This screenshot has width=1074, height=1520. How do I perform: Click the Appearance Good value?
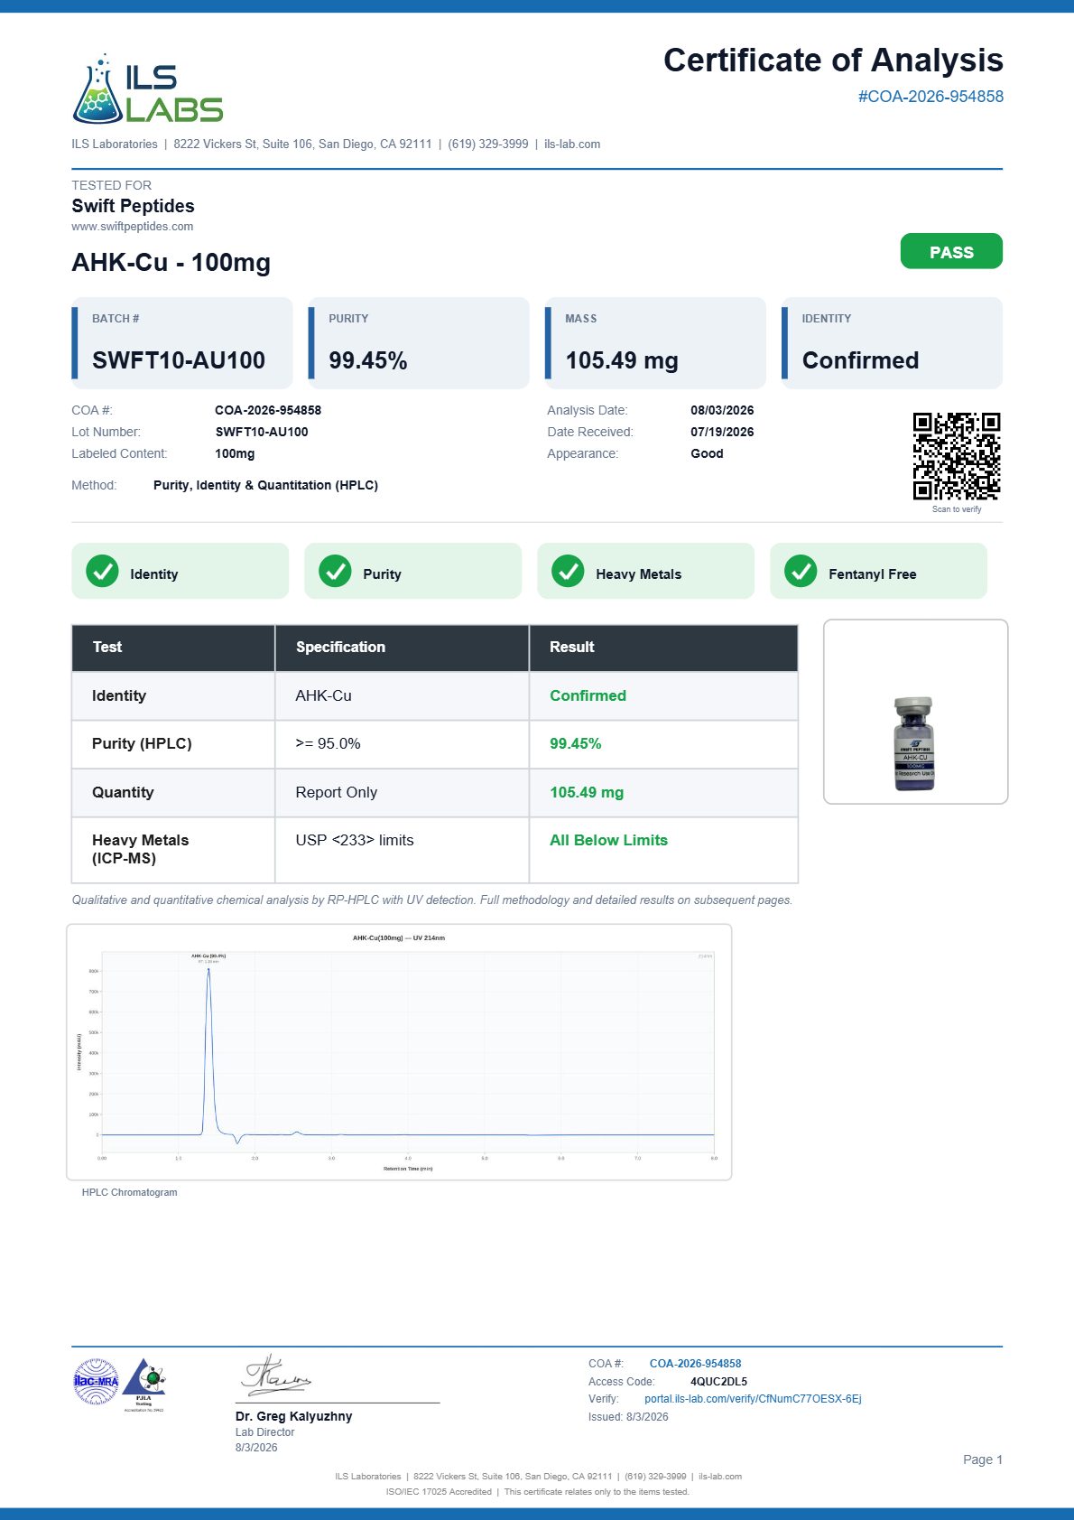click(x=707, y=453)
